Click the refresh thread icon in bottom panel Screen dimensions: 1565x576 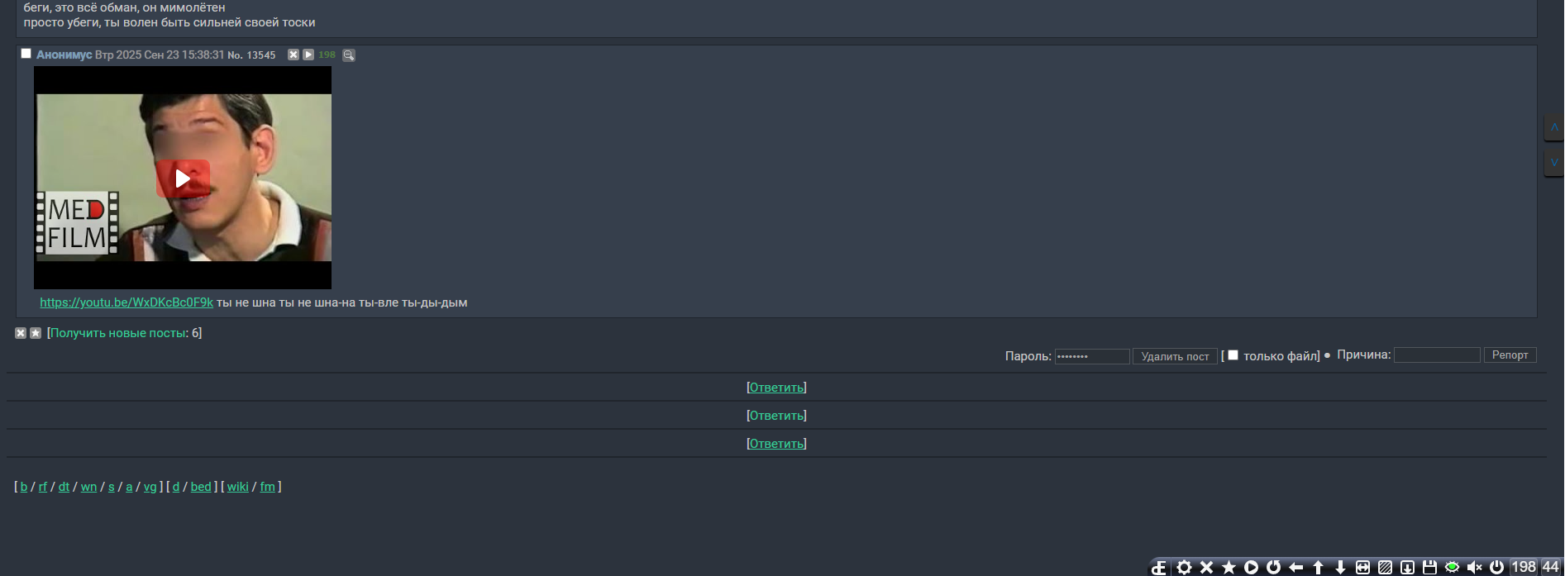pos(1274,567)
